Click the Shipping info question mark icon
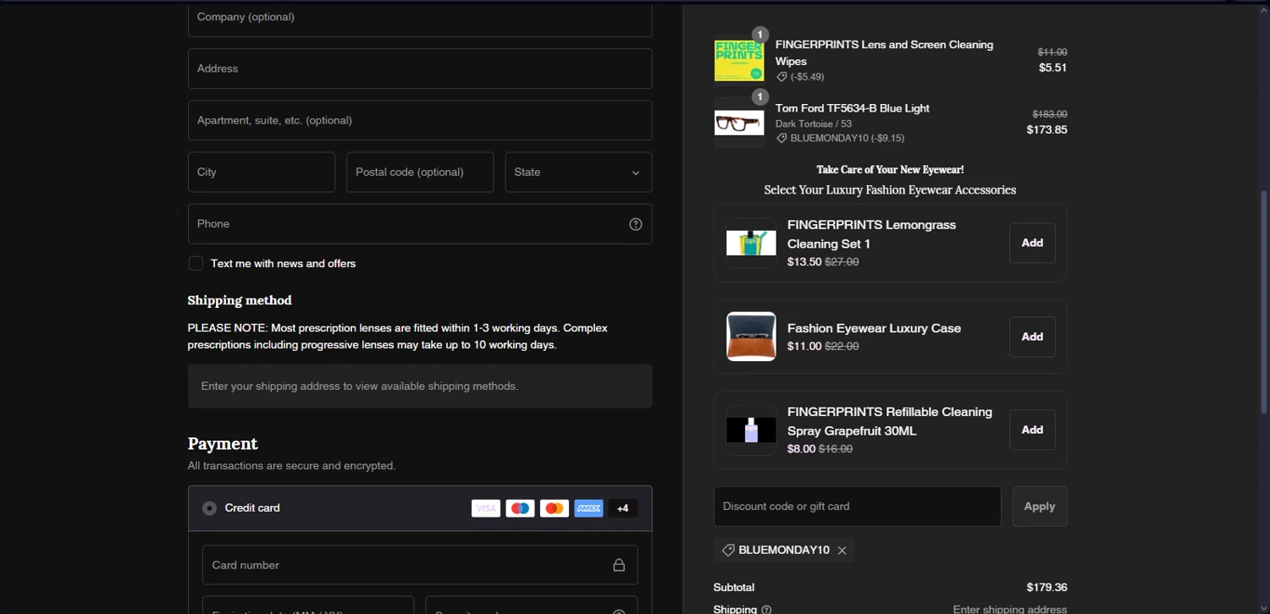 pyautogui.click(x=766, y=609)
